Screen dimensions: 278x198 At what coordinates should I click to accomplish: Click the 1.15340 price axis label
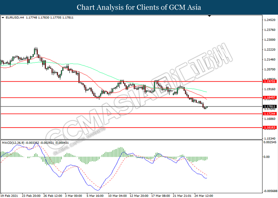[x=270, y=139]
